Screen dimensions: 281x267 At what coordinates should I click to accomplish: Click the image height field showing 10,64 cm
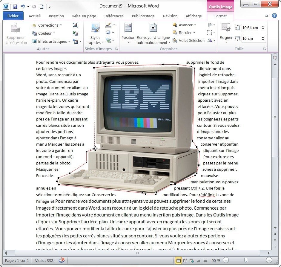(251, 28)
